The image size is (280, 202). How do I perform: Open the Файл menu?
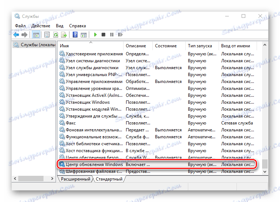(20, 26)
